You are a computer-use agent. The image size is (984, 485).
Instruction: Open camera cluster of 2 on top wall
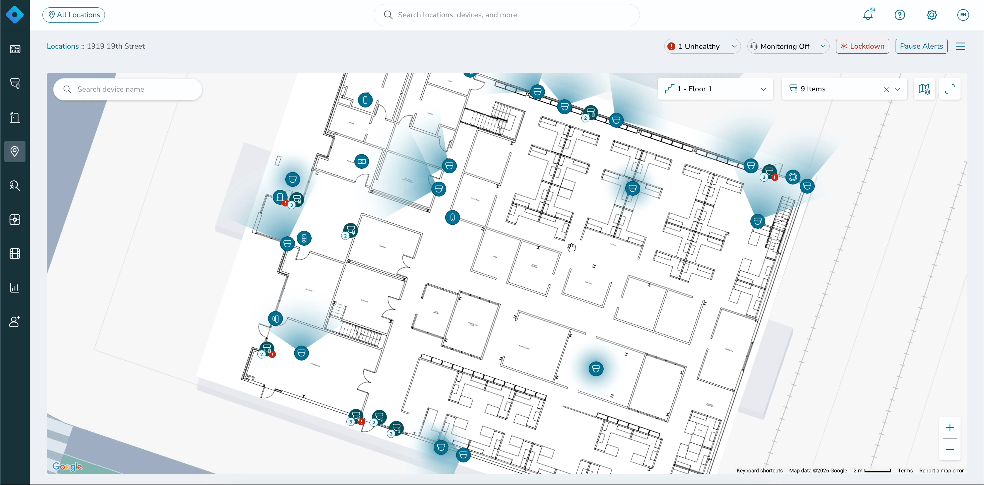pos(590,113)
